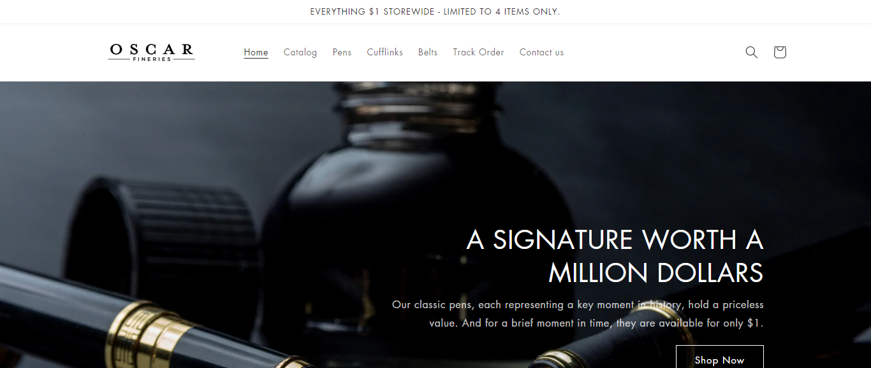The width and height of the screenshot is (871, 368).
Task: Click the Fineries text beneath the Oscar wordmark
Action: 152,59
